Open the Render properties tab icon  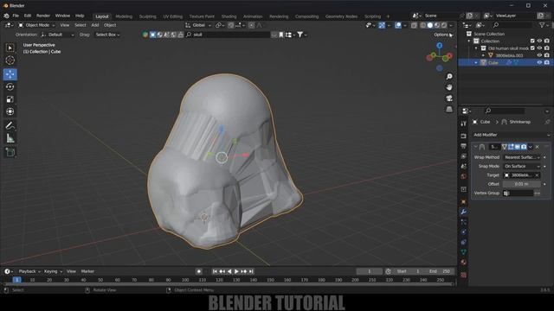click(x=464, y=136)
